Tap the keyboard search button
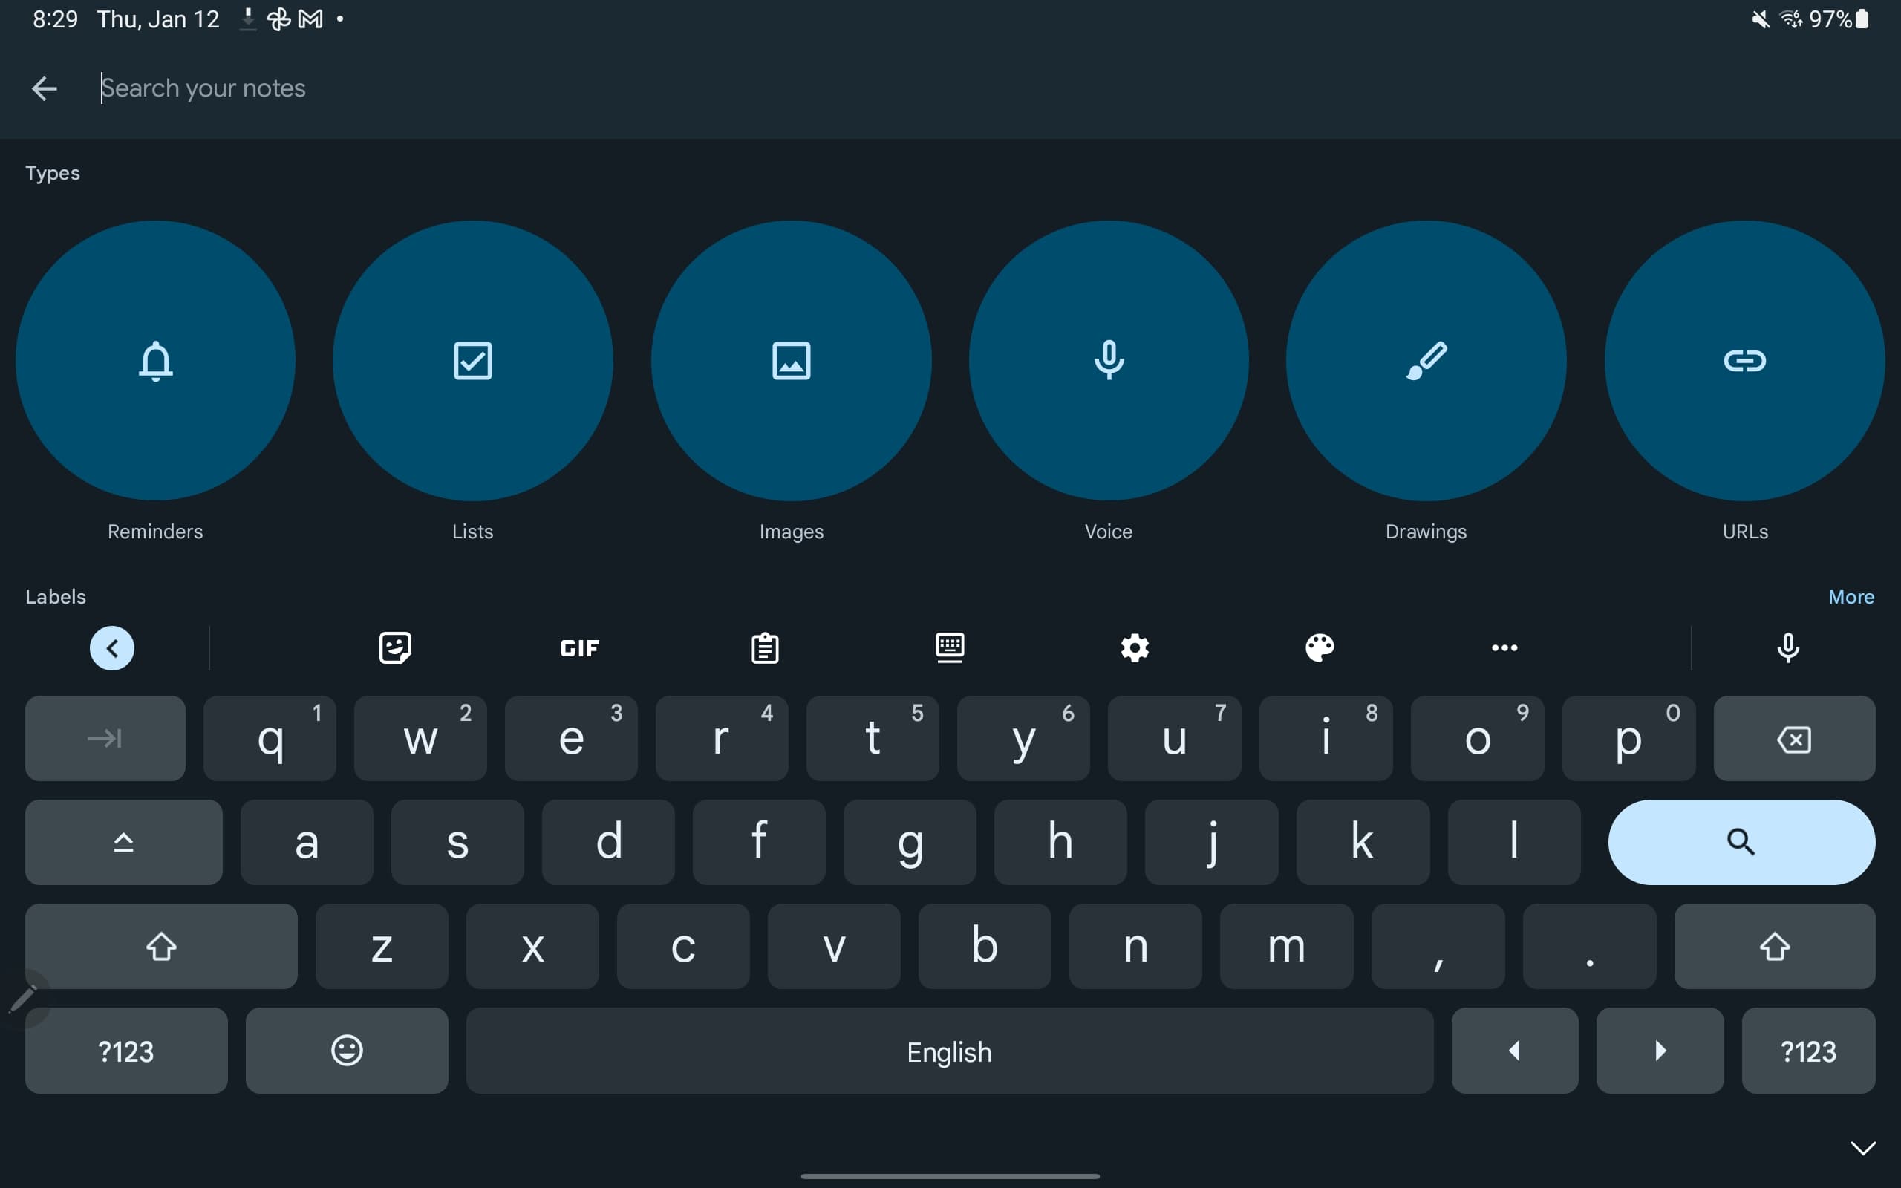The width and height of the screenshot is (1901, 1188). pyautogui.click(x=1741, y=842)
